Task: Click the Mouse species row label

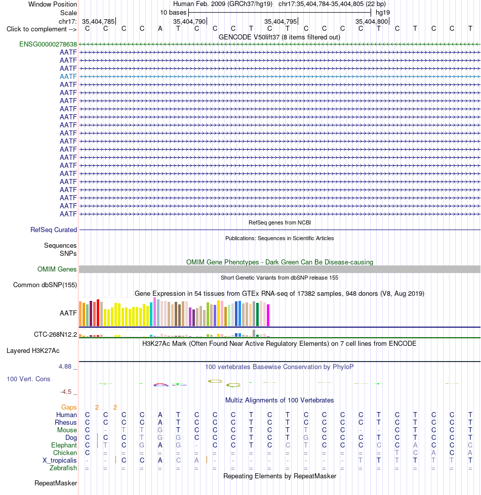Action: tap(67, 430)
